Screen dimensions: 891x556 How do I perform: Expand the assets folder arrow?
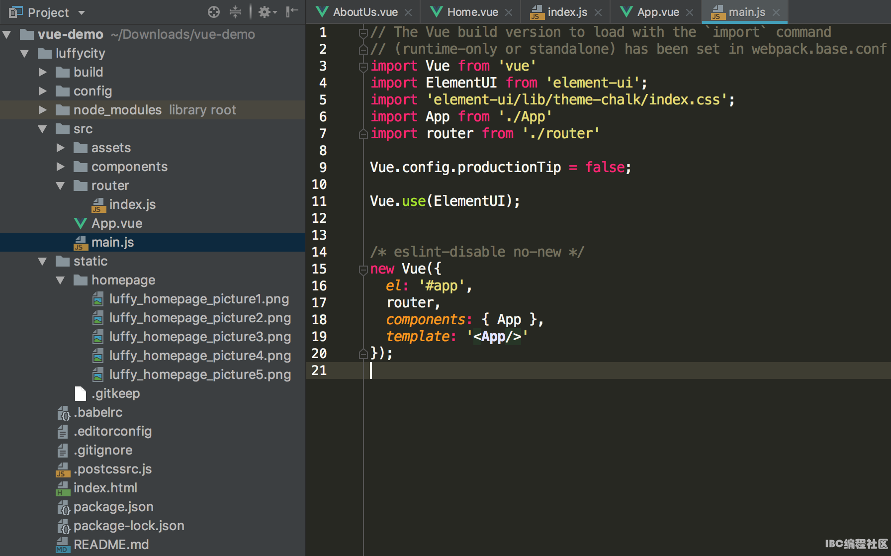(61, 148)
